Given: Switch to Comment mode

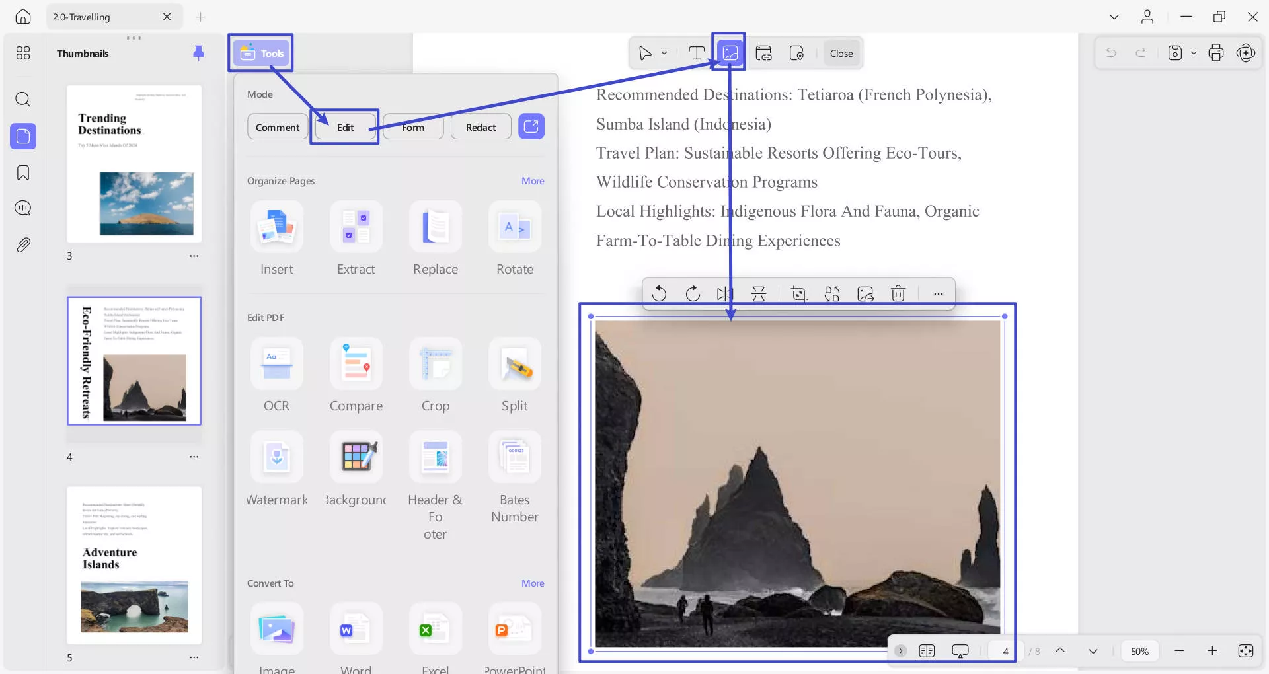Looking at the screenshot, I should [x=278, y=127].
